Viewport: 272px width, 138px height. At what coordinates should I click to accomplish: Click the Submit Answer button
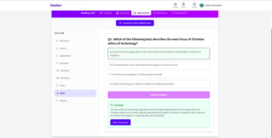click(159, 95)
